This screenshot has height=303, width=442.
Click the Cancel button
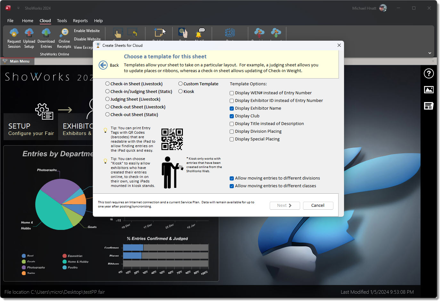pyautogui.click(x=318, y=206)
